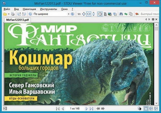Click the Open file folder icon
Viewport: 161px width, 113px height.
(5, 14)
